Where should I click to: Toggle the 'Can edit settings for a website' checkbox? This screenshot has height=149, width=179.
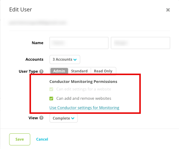51,89
